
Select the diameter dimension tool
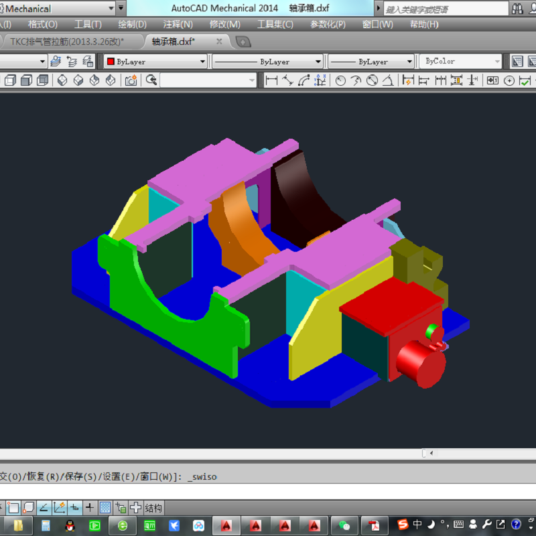tap(372, 80)
